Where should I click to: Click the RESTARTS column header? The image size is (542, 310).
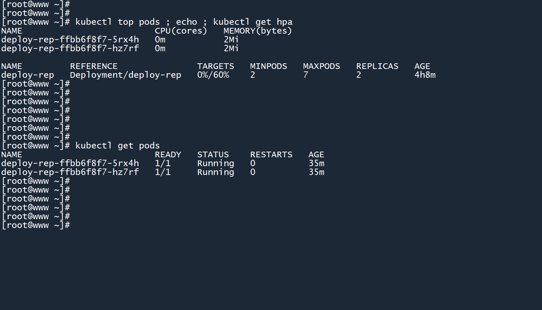click(271, 154)
